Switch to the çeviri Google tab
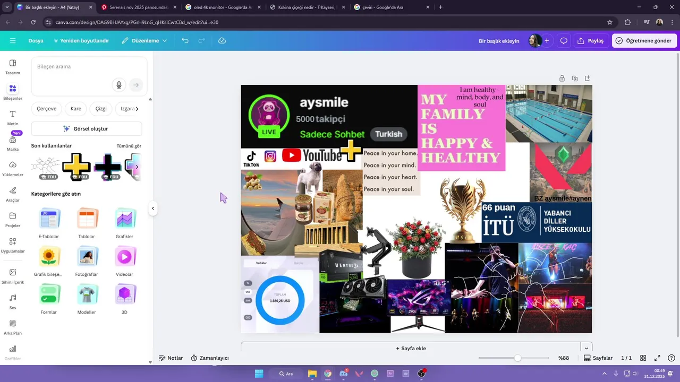Screen dimensions: 680x382 pos(391,7)
